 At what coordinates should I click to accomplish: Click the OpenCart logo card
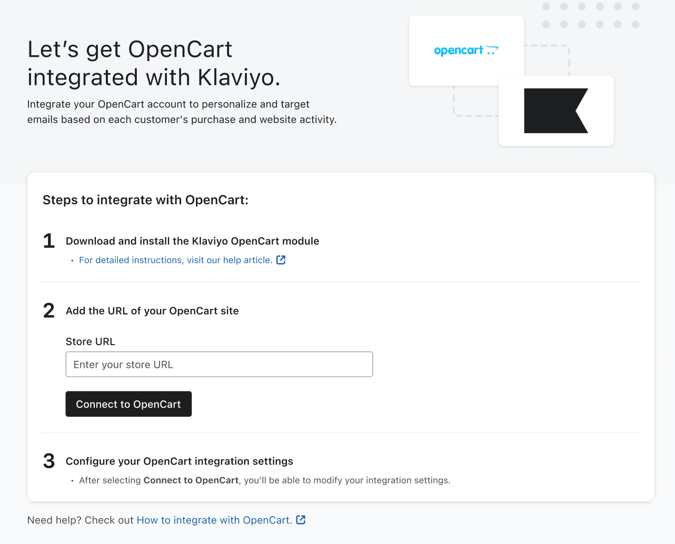(x=466, y=51)
